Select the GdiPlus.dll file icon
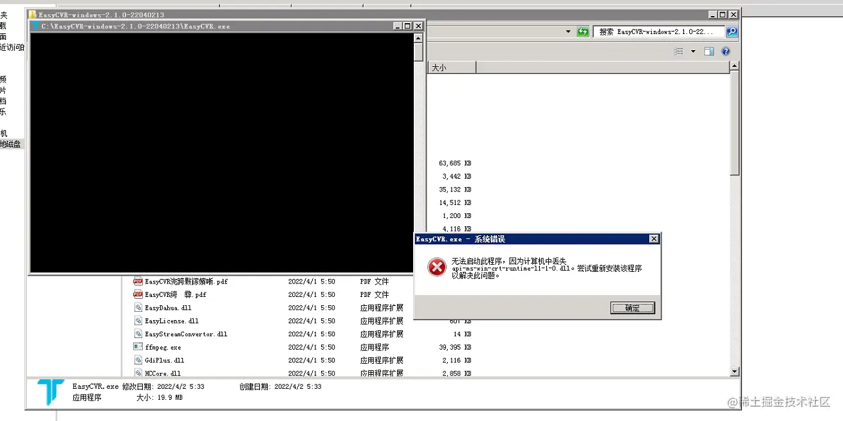This screenshot has width=843, height=421. 138,360
